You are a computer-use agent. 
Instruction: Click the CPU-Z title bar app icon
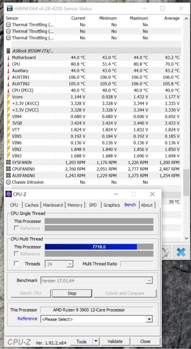tap(9, 194)
